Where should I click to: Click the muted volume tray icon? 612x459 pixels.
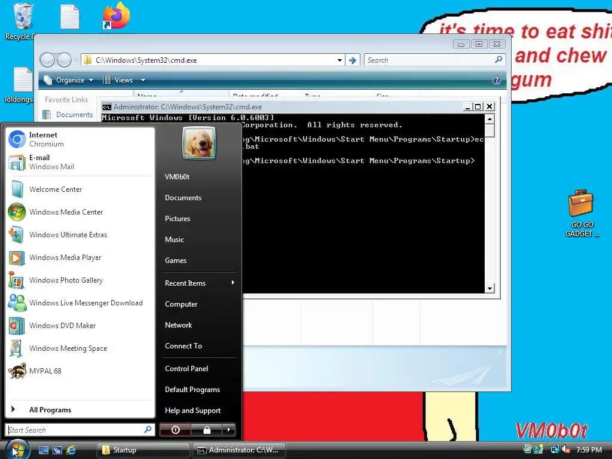pyautogui.click(x=566, y=449)
